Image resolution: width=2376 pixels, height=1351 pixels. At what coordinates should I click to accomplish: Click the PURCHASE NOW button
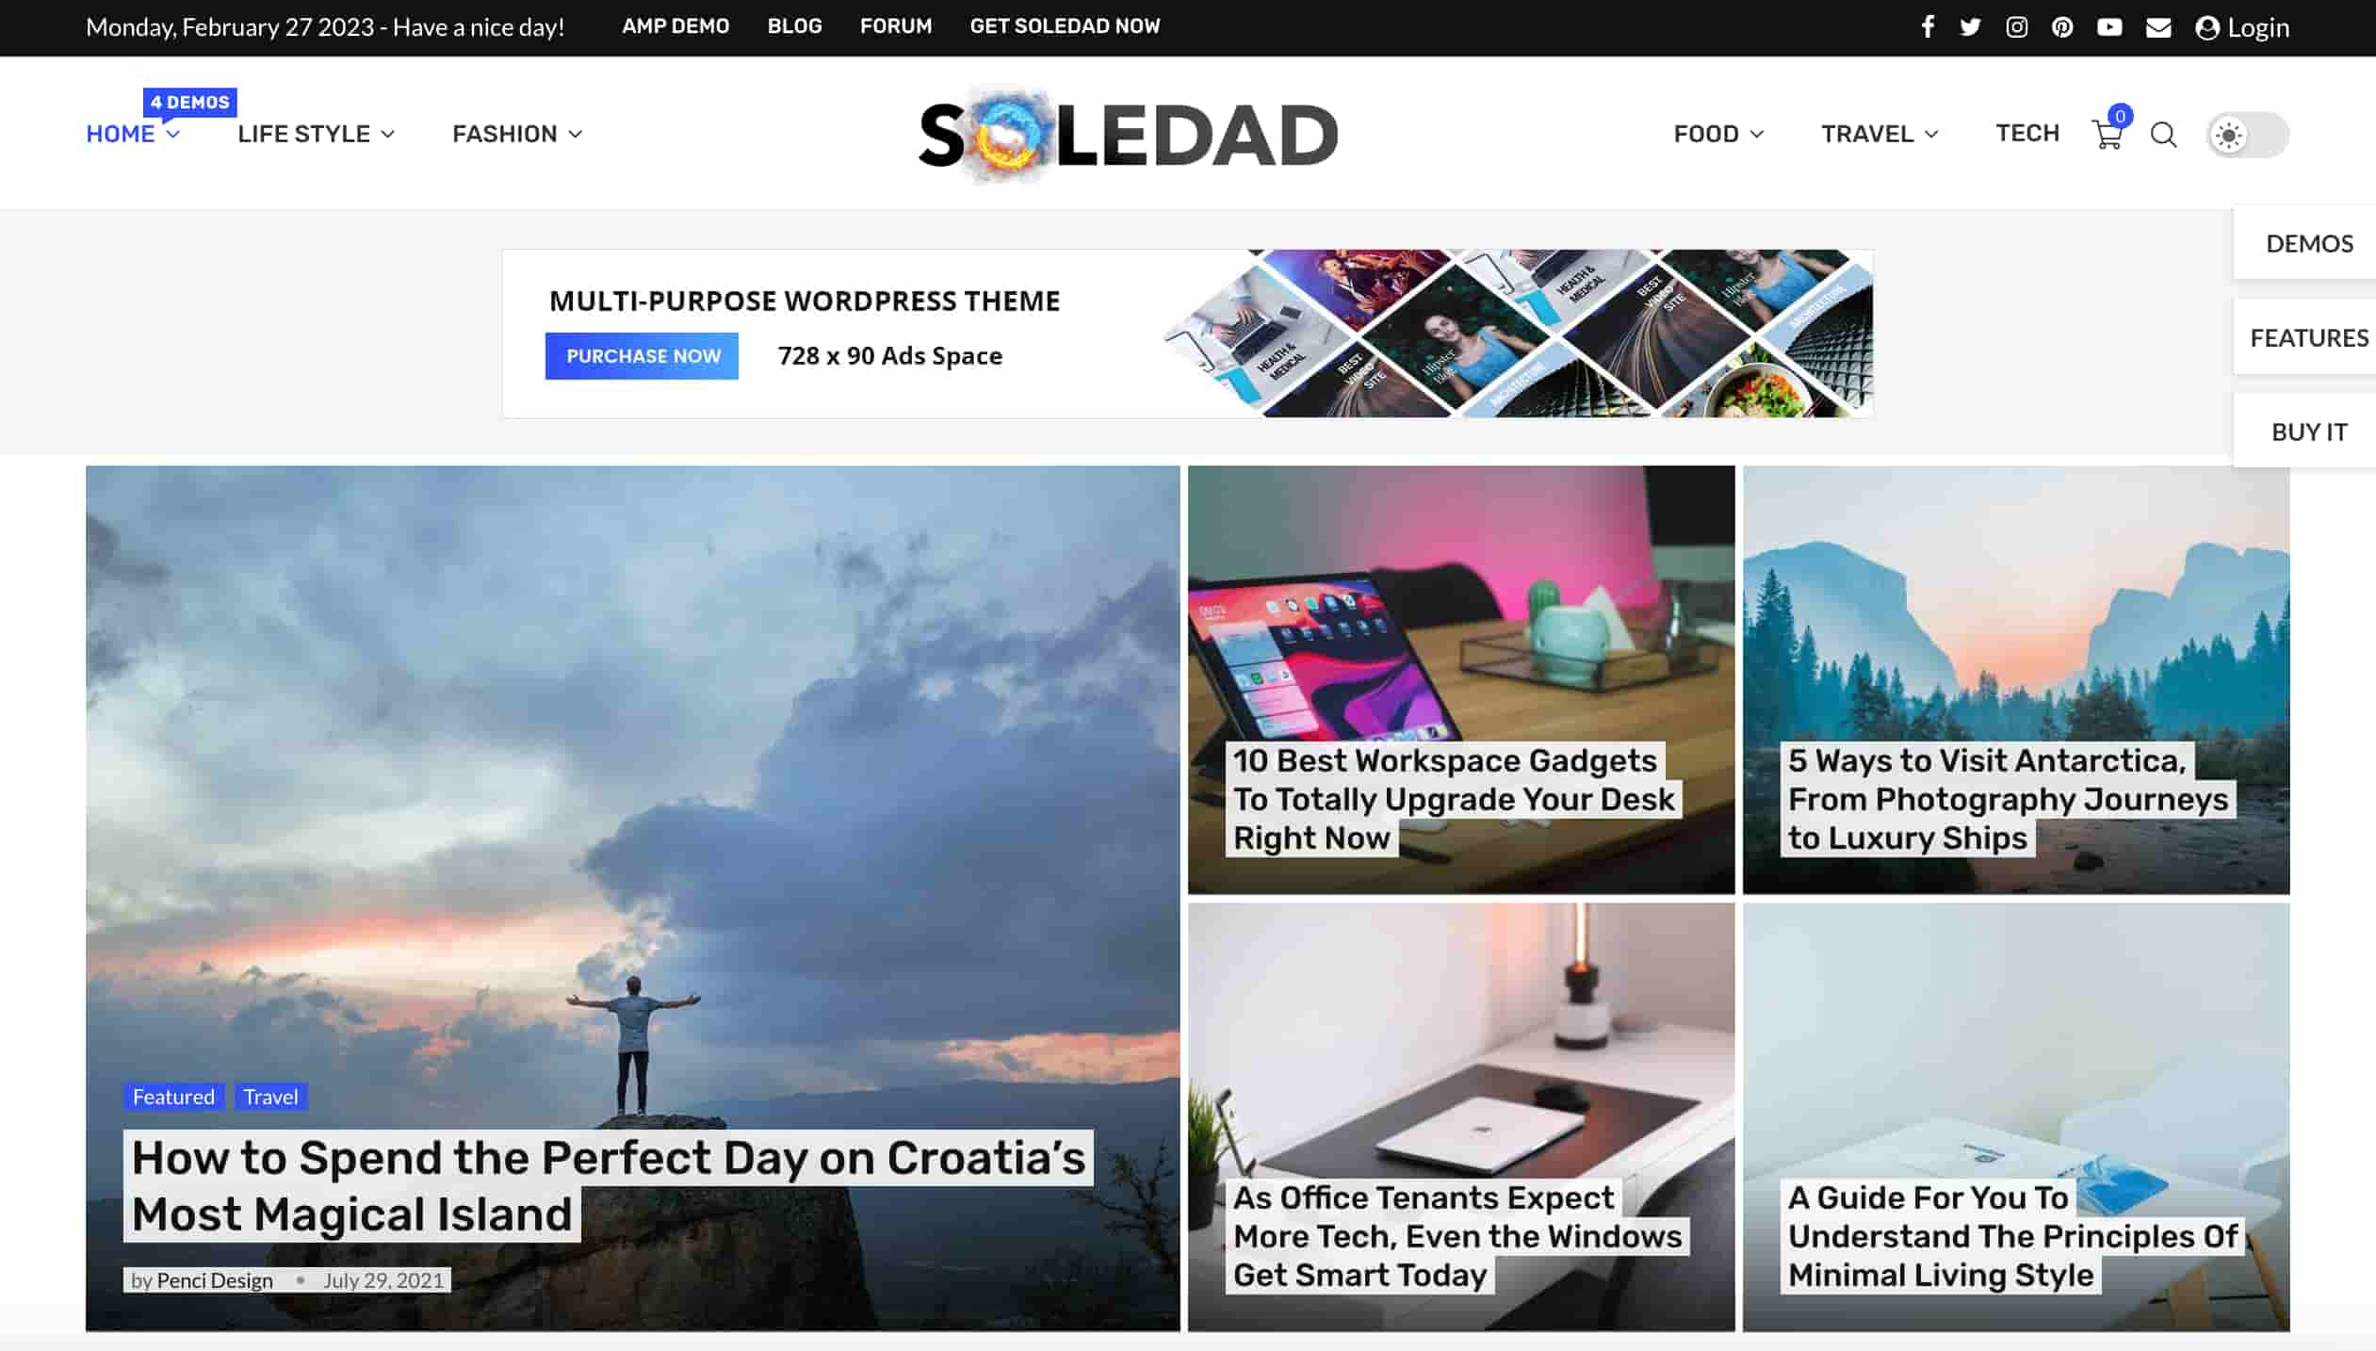coord(642,356)
